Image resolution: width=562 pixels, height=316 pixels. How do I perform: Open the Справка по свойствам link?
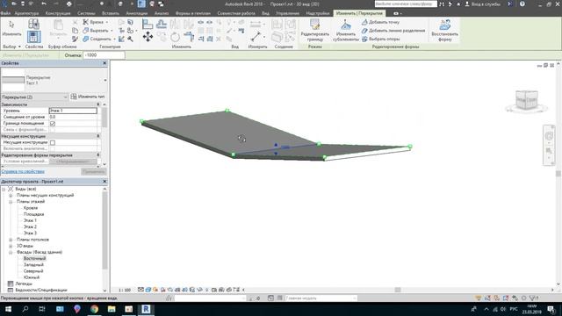coord(23,172)
